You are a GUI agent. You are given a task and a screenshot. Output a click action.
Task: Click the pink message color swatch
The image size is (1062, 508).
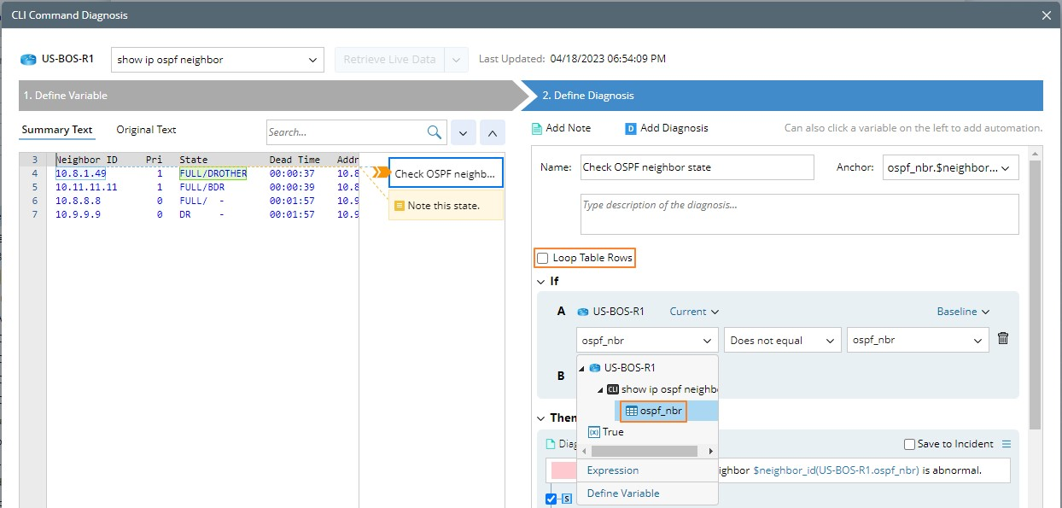pos(563,470)
